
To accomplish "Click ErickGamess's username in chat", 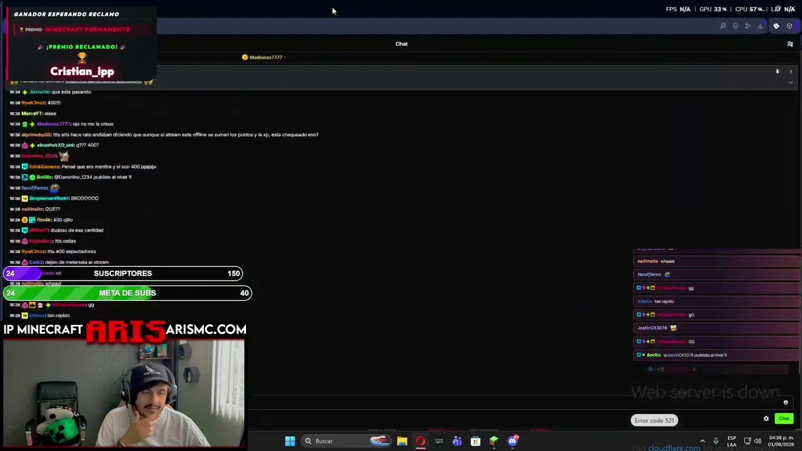I will (x=44, y=167).
